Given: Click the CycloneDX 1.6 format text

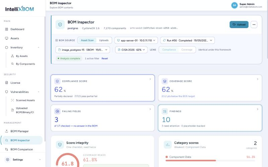Looking at the screenshot, I should click(90, 28).
